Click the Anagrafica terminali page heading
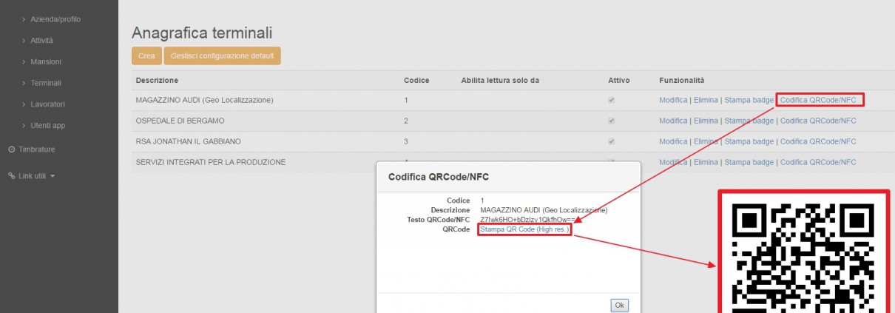Viewport: 895px width, 313px height. pos(202,33)
